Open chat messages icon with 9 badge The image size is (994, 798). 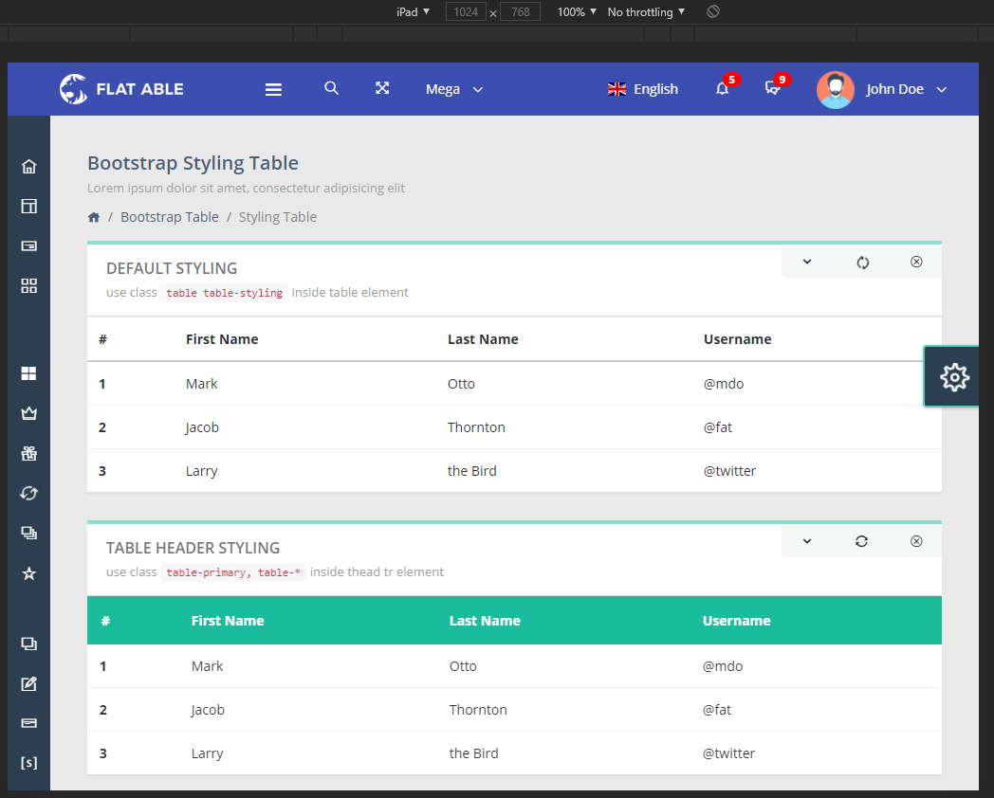coord(773,89)
